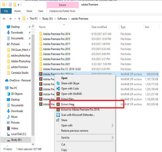Navigate forward with the right arrow

[10, 19]
